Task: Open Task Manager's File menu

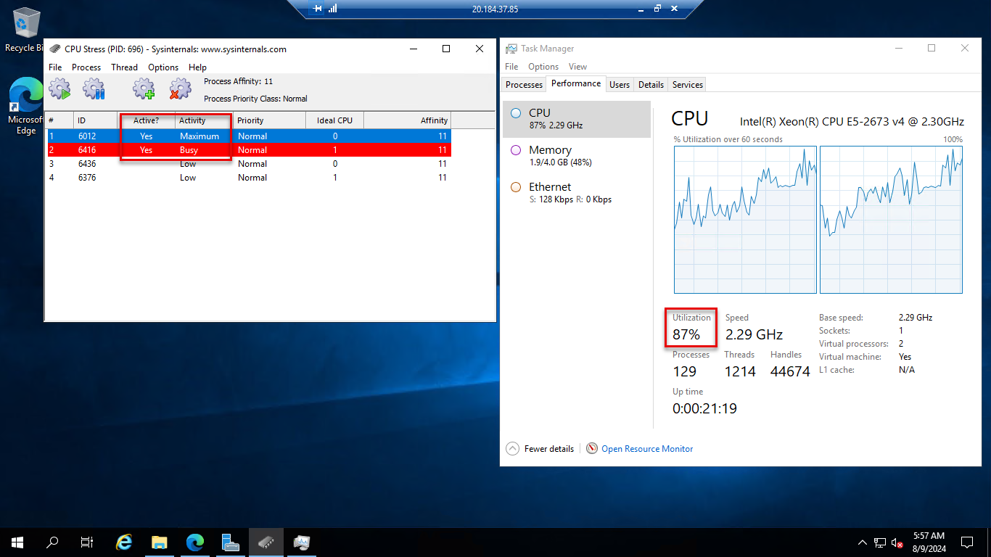Action: 511,66
